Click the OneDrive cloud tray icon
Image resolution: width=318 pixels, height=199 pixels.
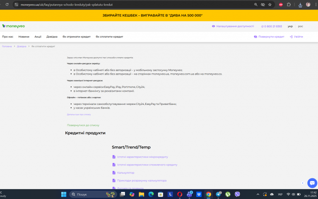pos(272,194)
